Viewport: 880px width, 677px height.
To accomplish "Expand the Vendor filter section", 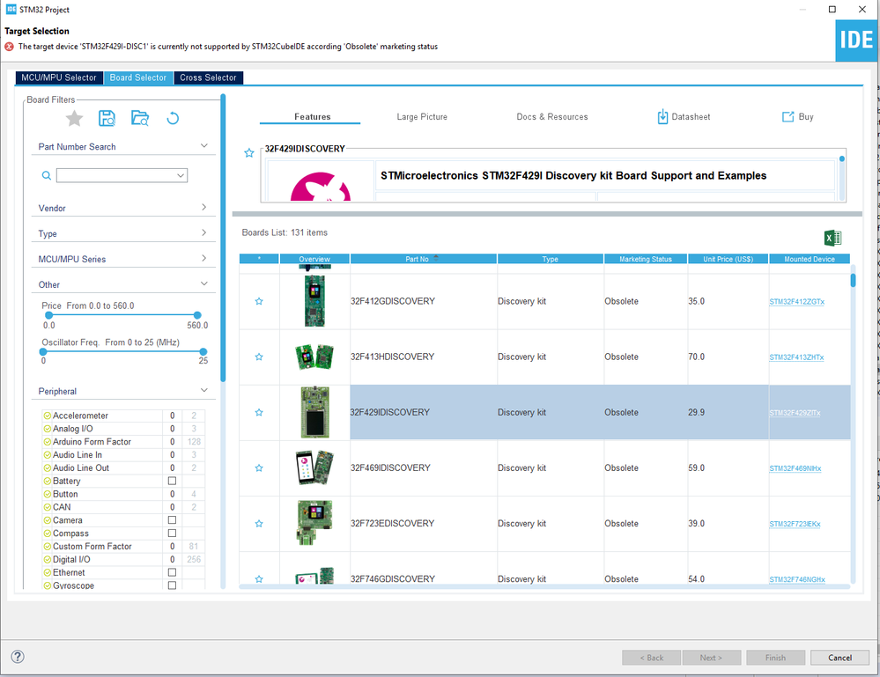I will click(204, 207).
